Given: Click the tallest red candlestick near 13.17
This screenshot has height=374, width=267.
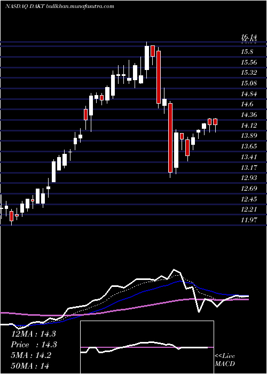Looking at the screenshot, I should tap(170, 138).
